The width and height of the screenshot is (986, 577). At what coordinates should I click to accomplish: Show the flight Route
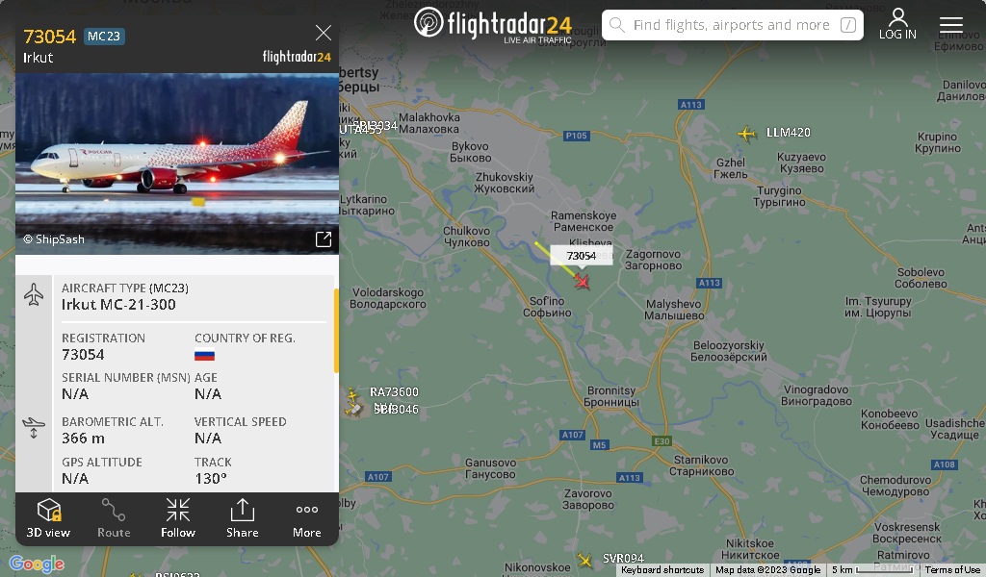(x=114, y=518)
